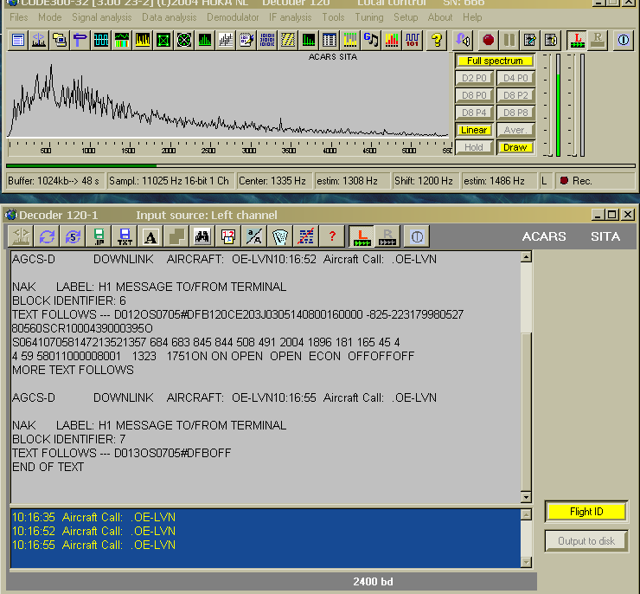The width and height of the screenshot is (640, 594).
Task: Click the Output to disk button
Action: (586, 541)
